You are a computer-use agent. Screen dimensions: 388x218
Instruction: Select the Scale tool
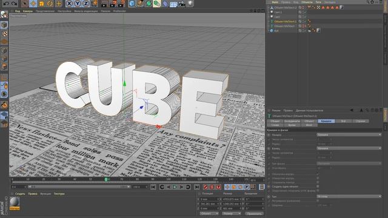click(x=41, y=4)
